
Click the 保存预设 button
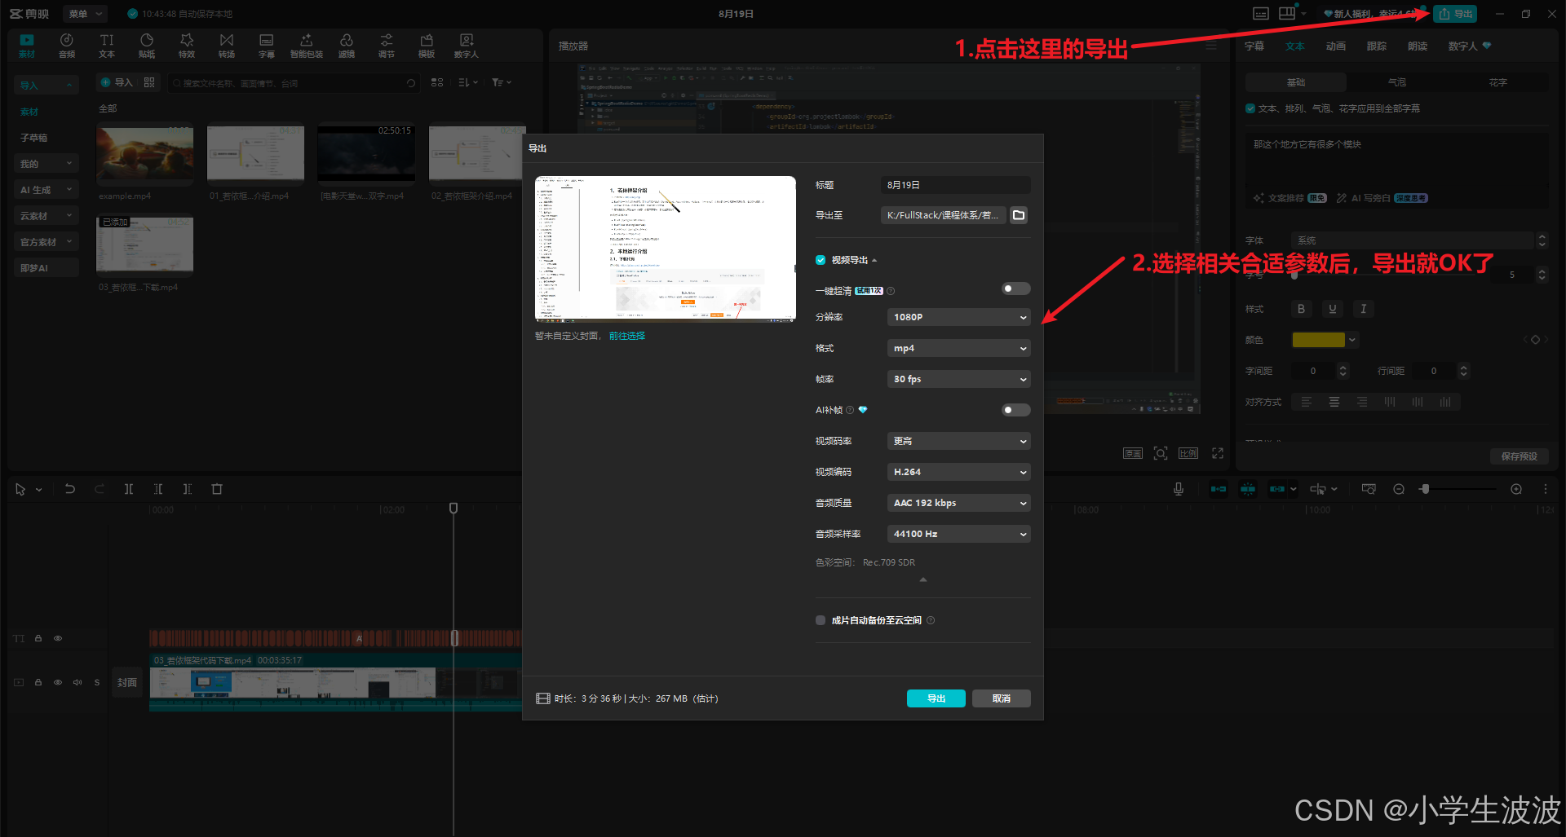point(1519,456)
